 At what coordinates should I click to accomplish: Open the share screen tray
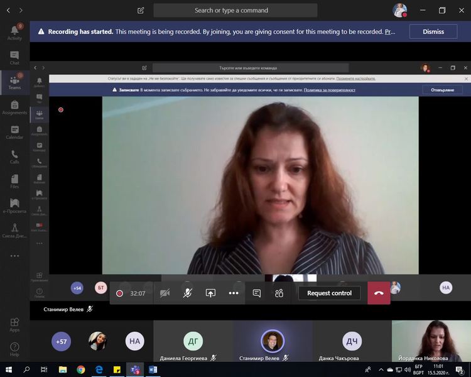click(210, 293)
